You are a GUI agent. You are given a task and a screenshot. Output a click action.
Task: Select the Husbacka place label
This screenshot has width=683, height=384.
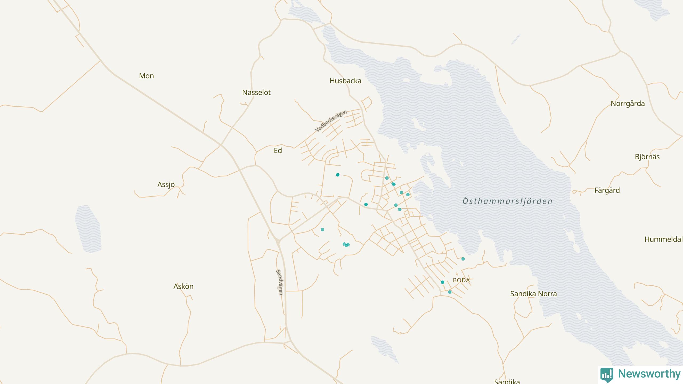coord(345,81)
